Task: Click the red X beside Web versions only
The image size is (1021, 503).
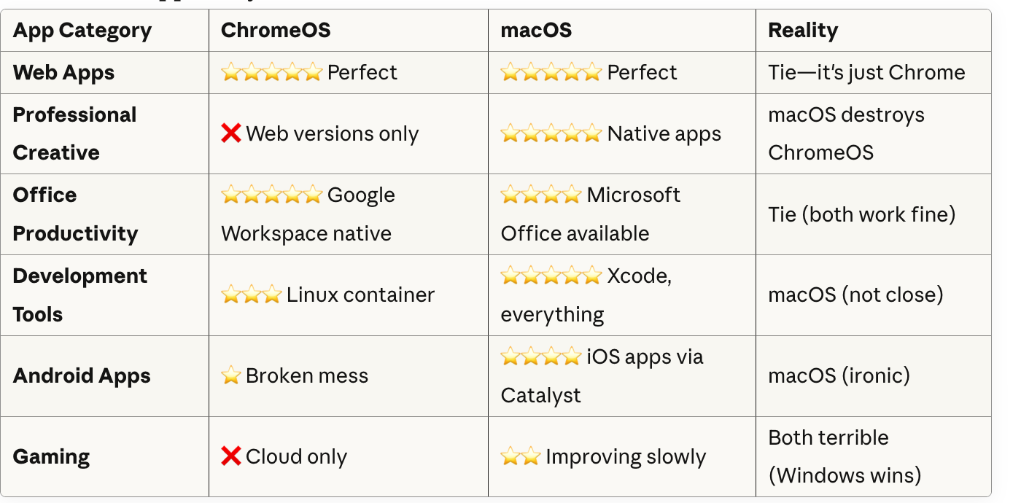Action: click(231, 133)
